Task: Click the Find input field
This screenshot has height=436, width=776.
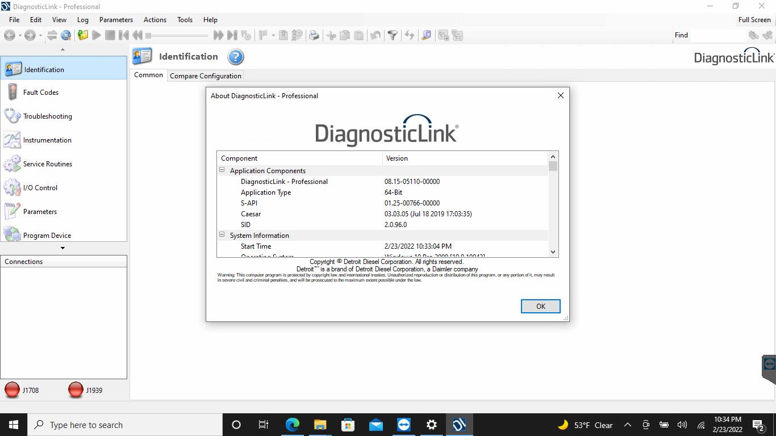Action: pos(718,35)
